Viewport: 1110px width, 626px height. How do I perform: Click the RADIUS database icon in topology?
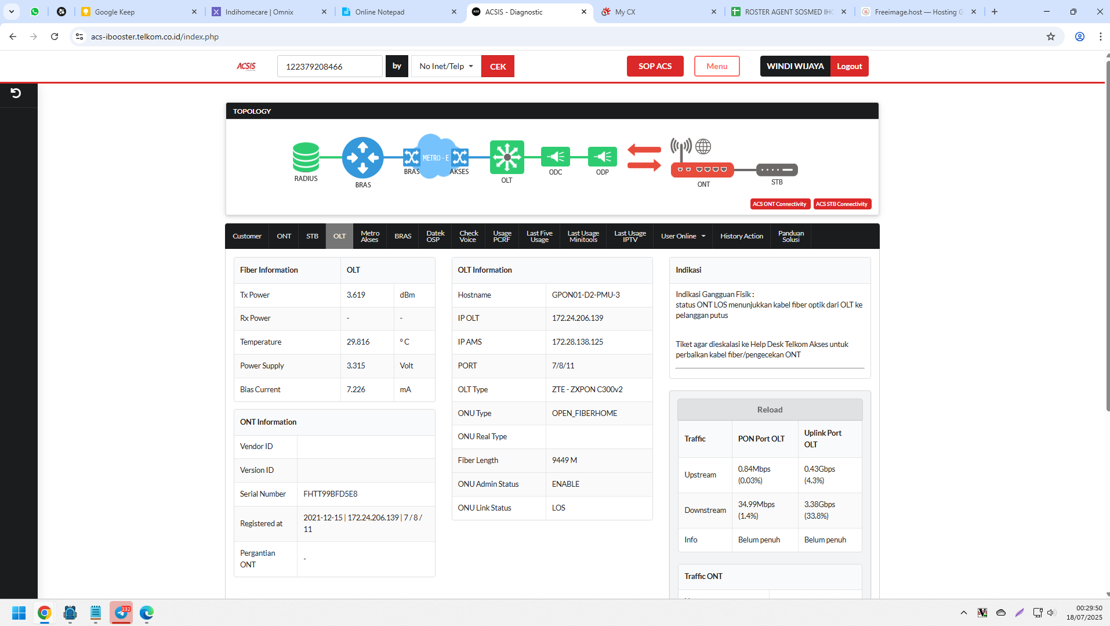[306, 157]
